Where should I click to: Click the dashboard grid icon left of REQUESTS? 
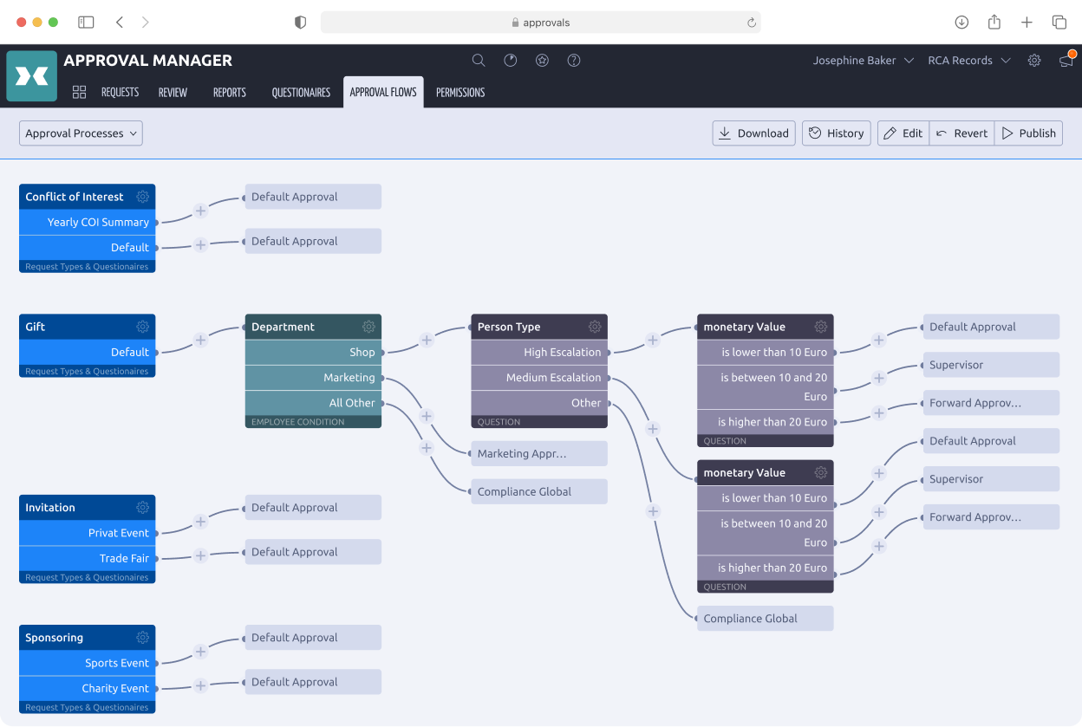pos(79,91)
